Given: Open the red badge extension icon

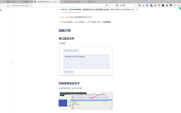Looking at the screenshot, I should pyautogui.click(x=151, y=5).
